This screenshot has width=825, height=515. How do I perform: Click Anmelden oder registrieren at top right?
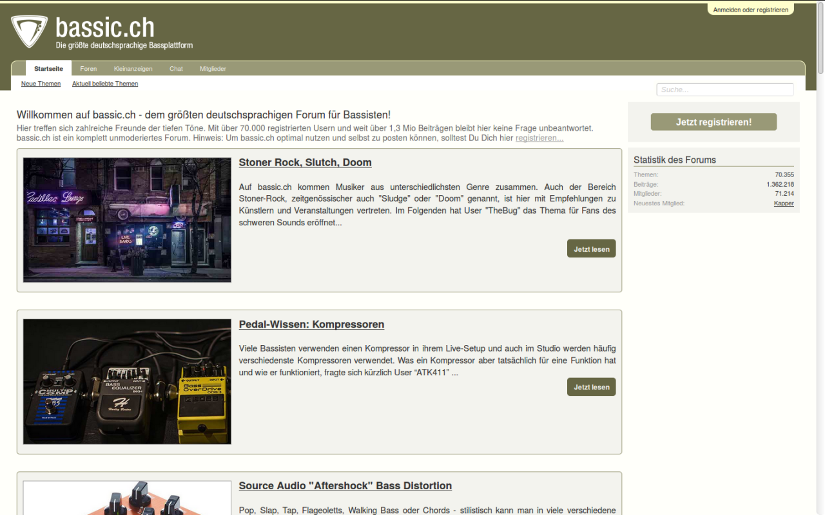pos(750,10)
